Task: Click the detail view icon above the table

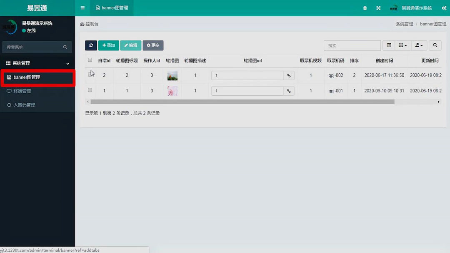Action: tap(388, 45)
